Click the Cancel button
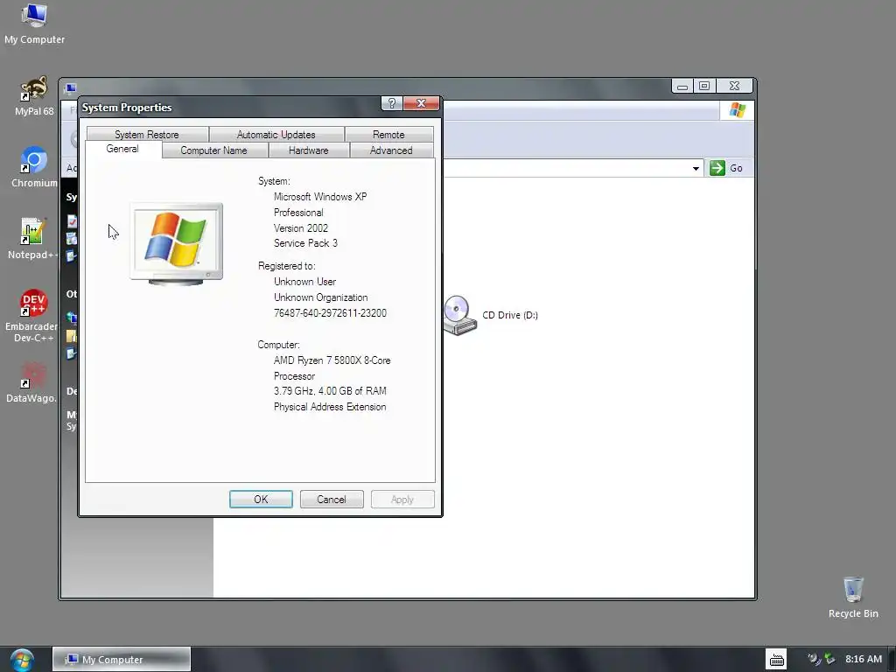The width and height of the screenshot is (896, 672). coord(332,499)
